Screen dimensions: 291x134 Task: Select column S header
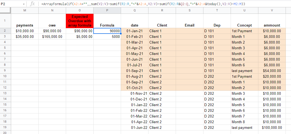(x=190, y=11)
